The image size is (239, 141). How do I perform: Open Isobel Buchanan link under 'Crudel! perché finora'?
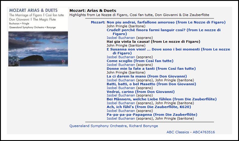(x=121, y=38)
